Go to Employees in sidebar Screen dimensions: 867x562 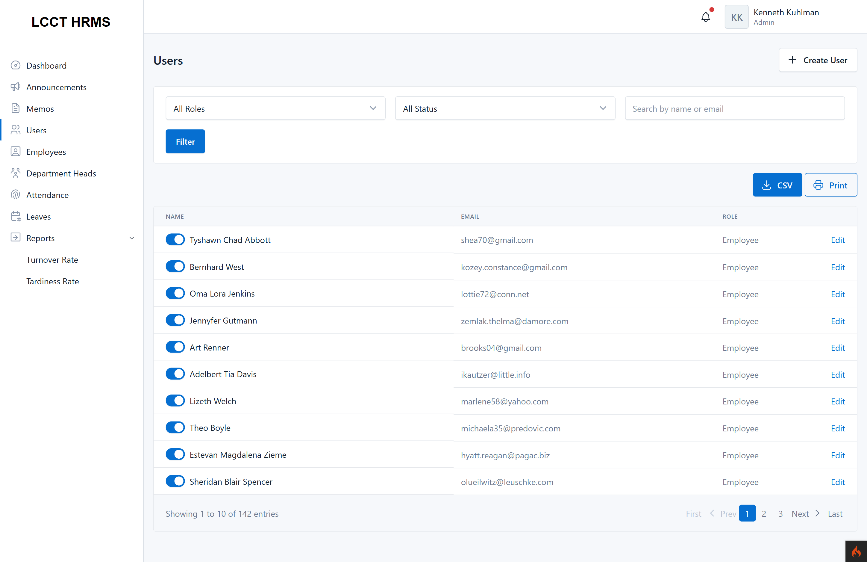click(46, 152)
